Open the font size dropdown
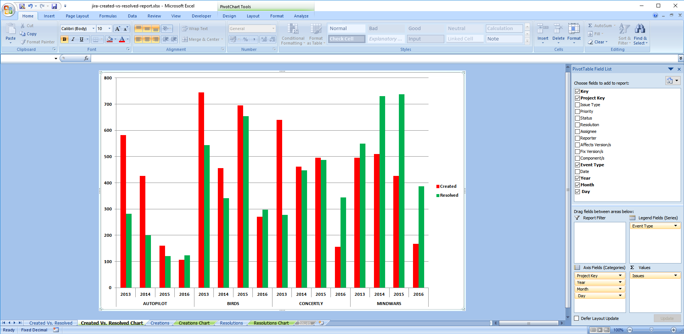Screen dimensions: 684x334 coord(109,28)
